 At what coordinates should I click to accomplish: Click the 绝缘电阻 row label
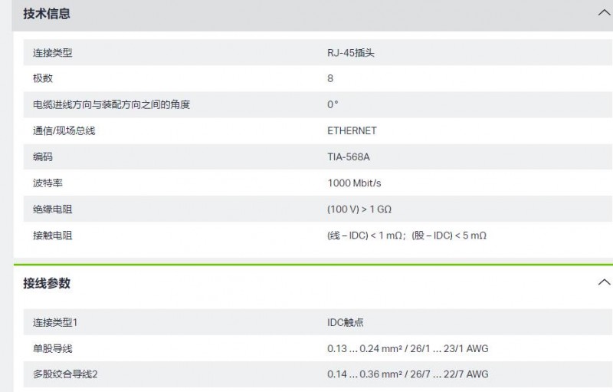[52, 209]
